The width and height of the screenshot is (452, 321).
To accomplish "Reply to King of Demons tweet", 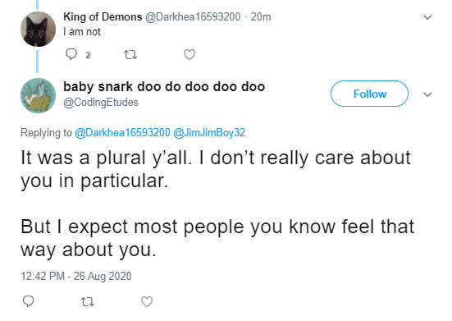I will click(71, 54).
